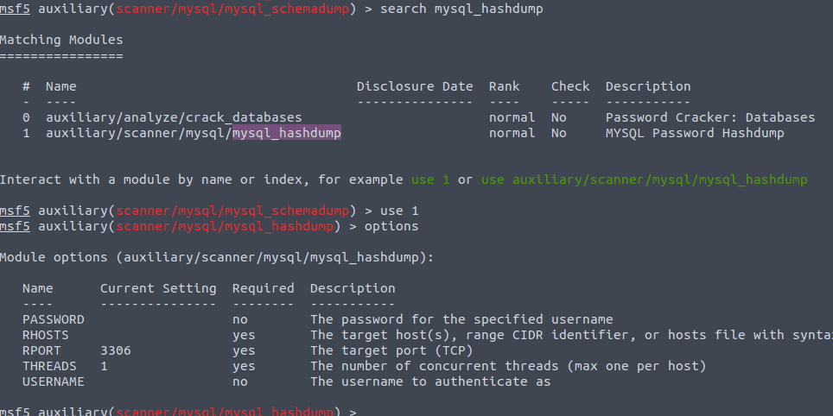The image size is (833, 416).
Task: Click the 'search mysql_hashdump' command text
Action: click(x=461, y=9)
